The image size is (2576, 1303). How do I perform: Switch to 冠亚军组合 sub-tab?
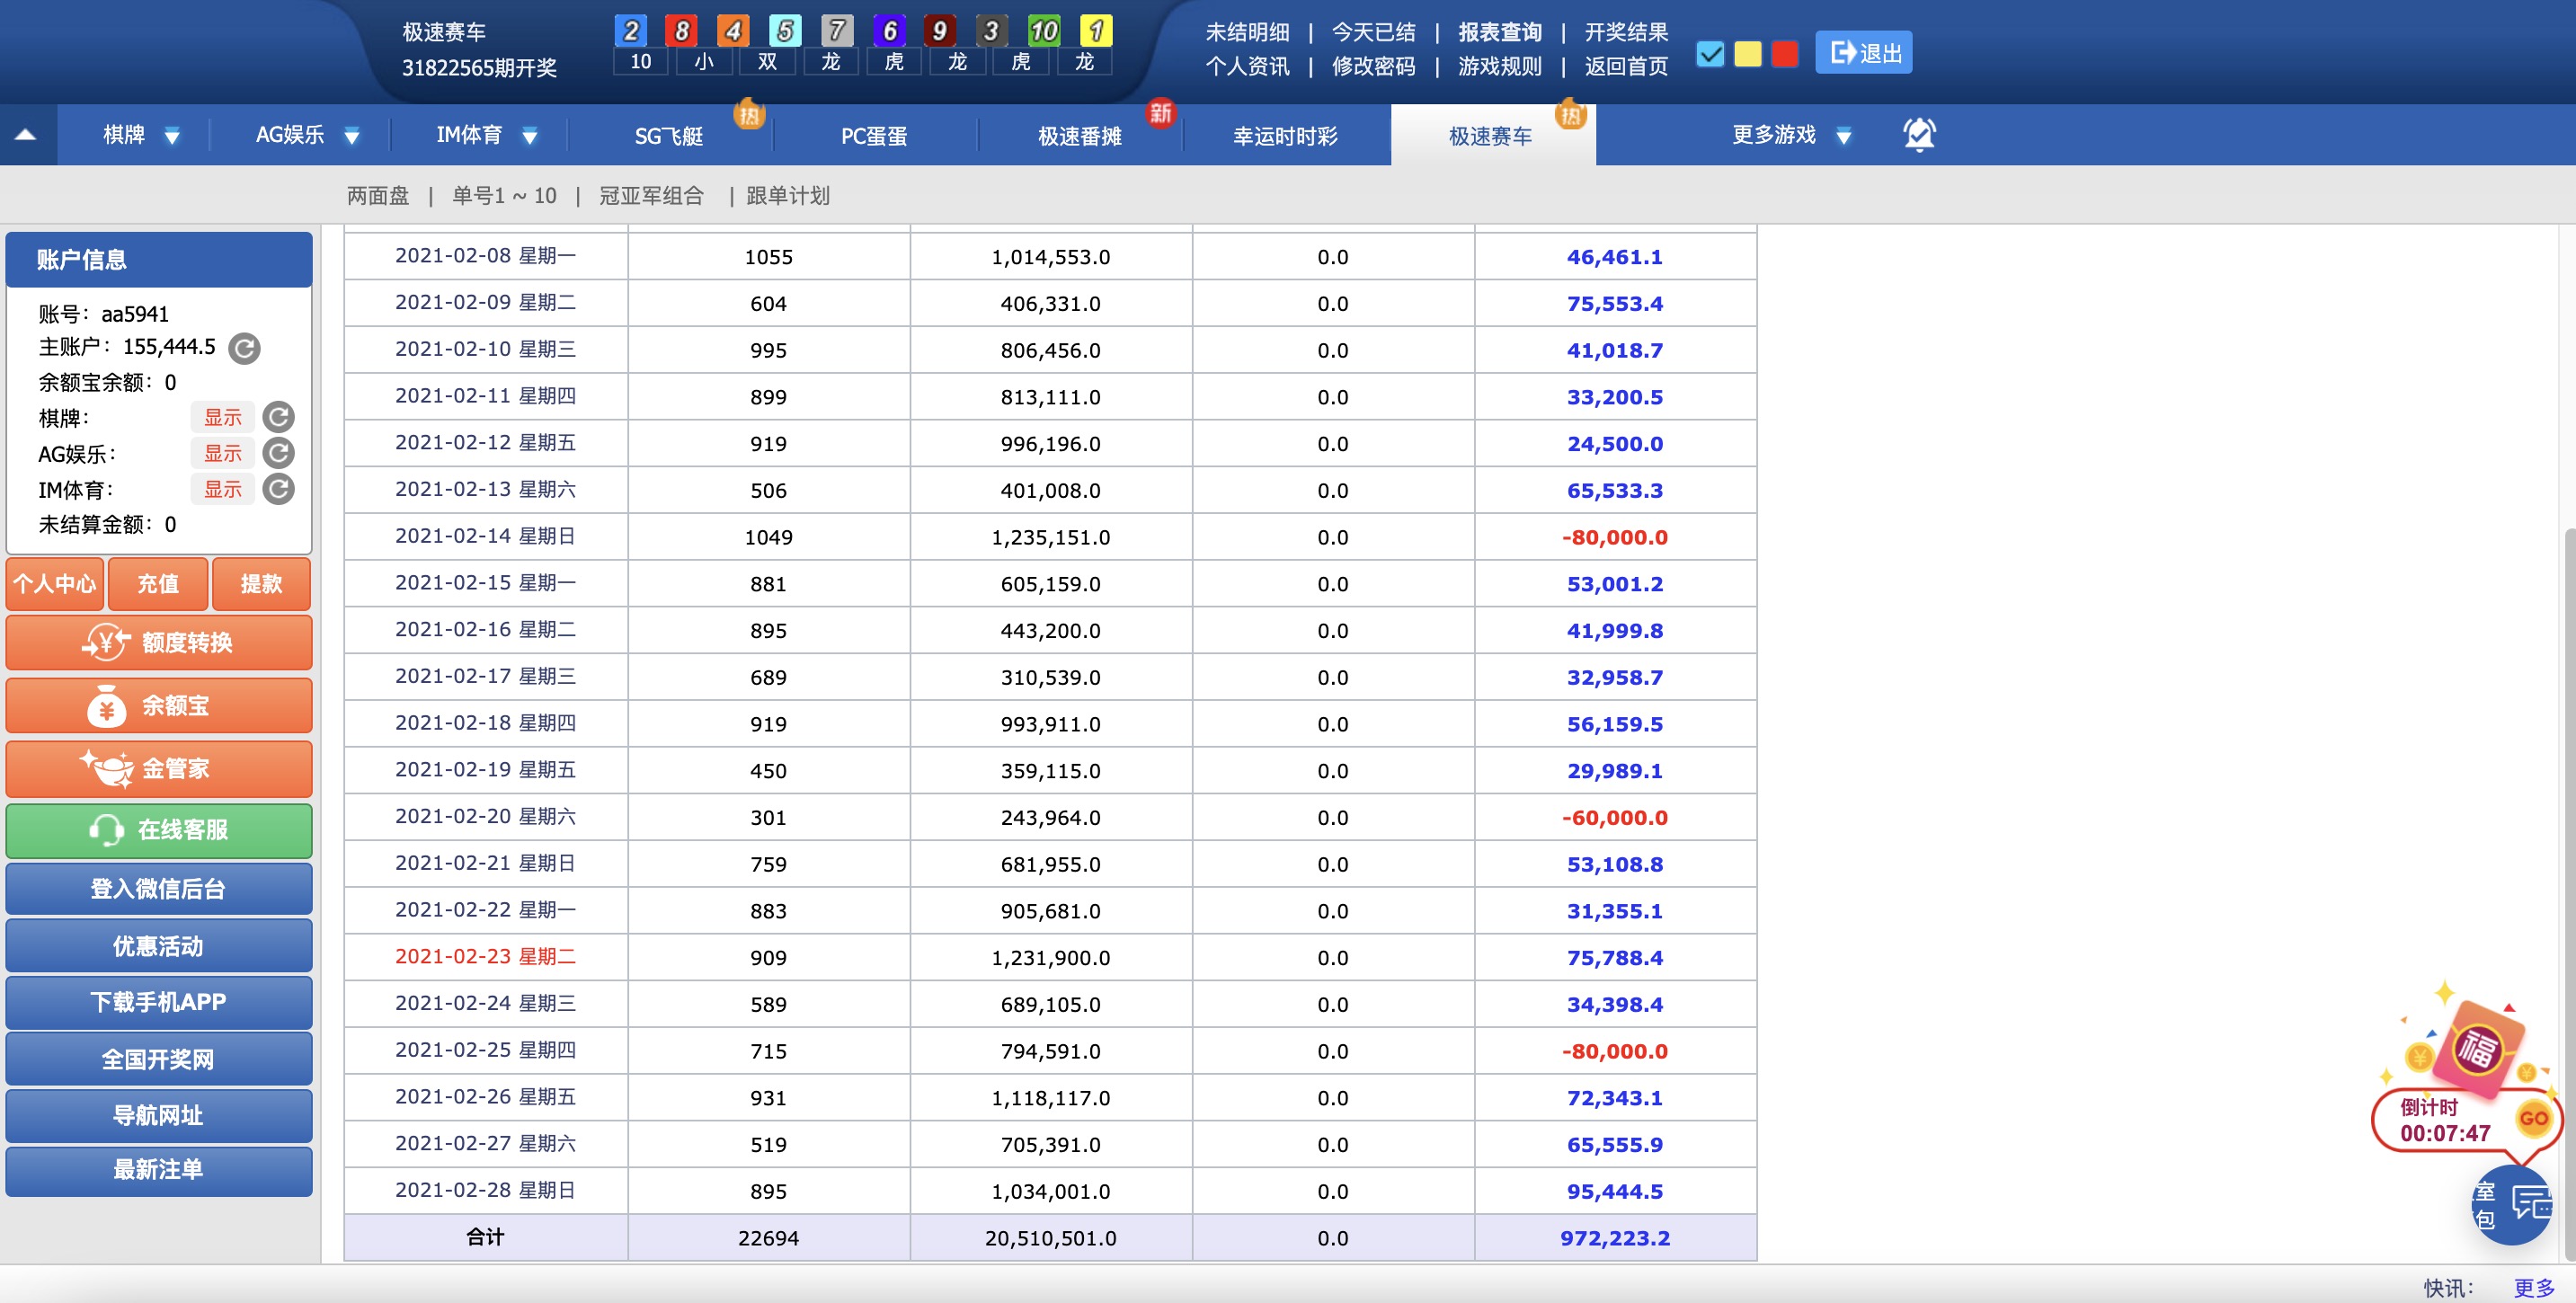coord(651,196)
